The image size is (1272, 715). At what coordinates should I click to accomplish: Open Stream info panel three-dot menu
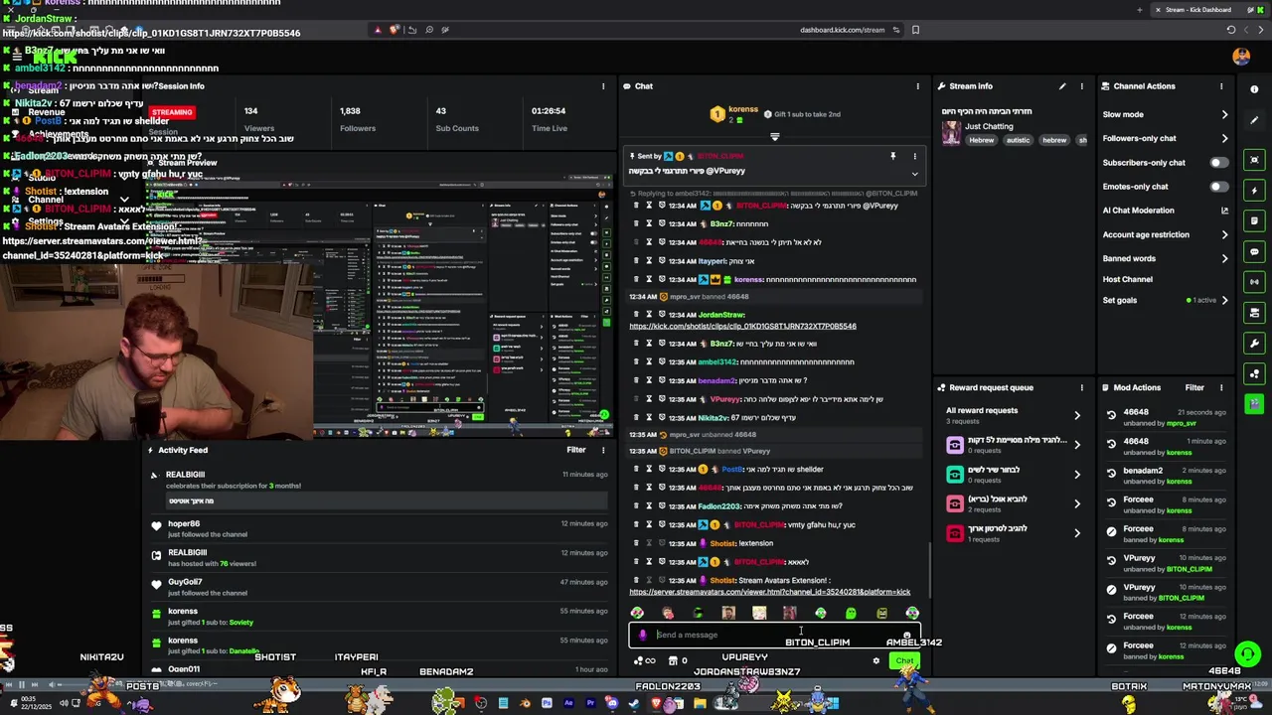point(1081,86)
